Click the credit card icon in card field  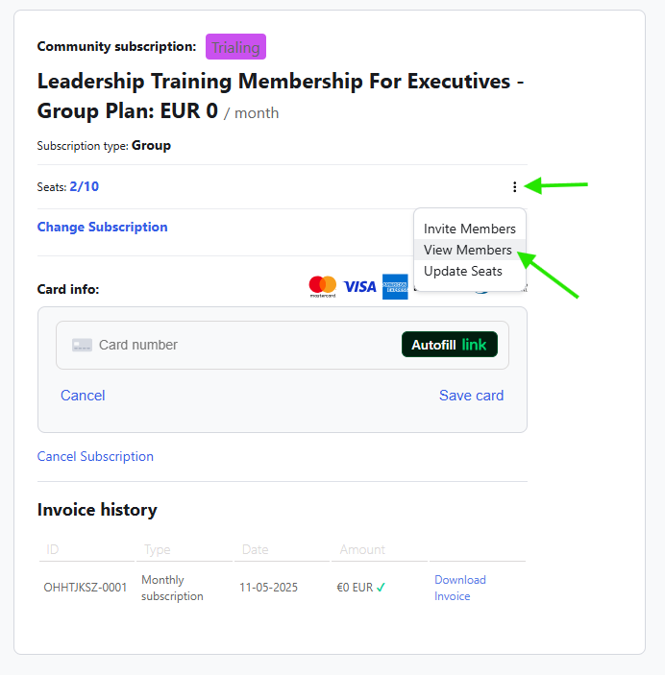(82, 345)
